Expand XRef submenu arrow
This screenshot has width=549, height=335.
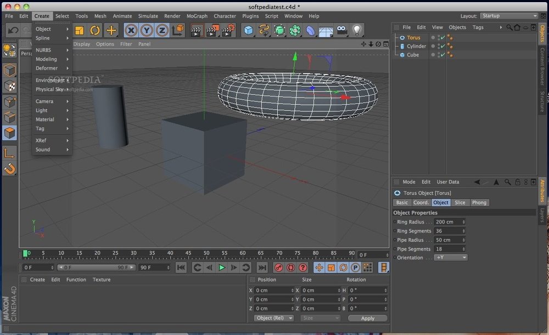68,140
